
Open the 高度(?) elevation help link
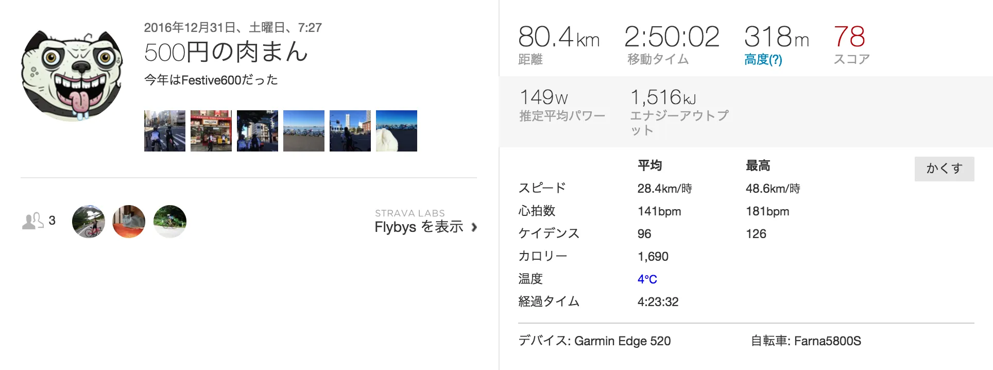pos(763,59)
